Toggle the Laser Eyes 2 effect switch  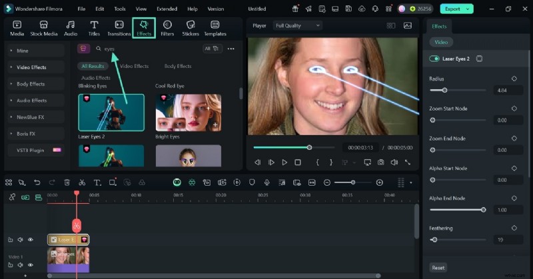(434, 59)
